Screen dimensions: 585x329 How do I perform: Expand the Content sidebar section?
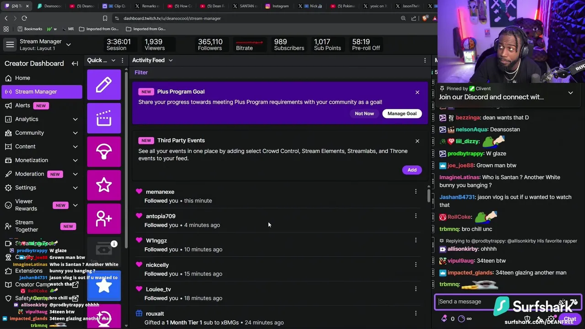coord(75,147)
